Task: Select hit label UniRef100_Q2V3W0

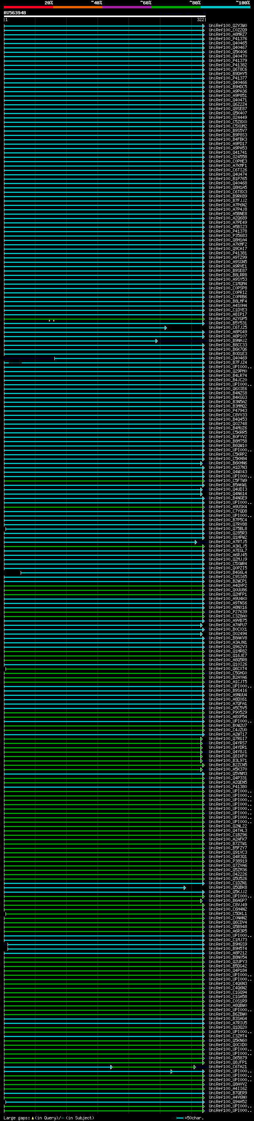Action: (228, 26)
